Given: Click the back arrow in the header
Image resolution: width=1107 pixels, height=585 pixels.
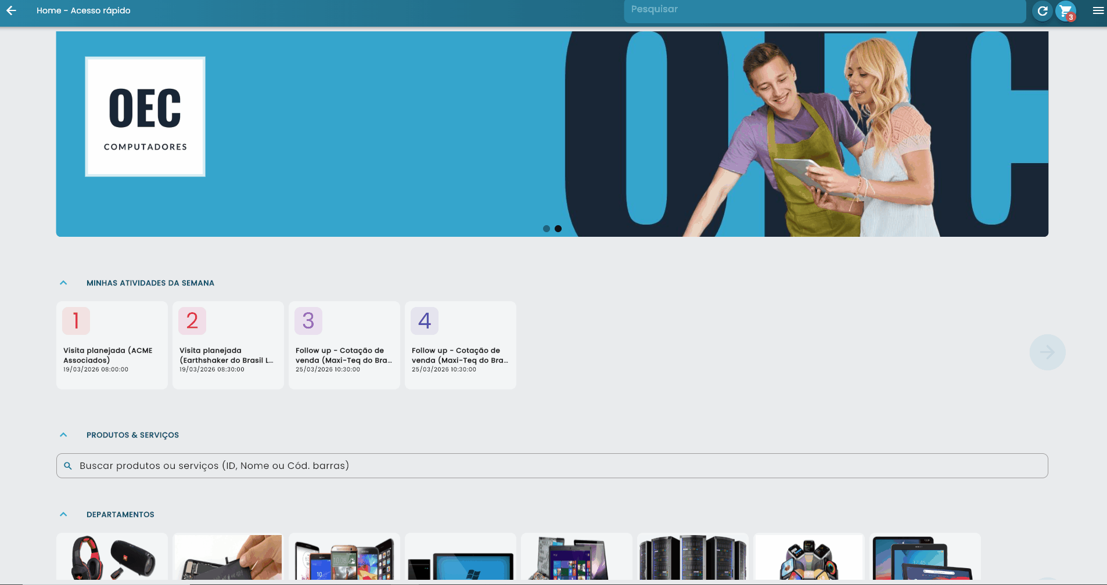Looking at the screenshot, I should pos(12,10).
